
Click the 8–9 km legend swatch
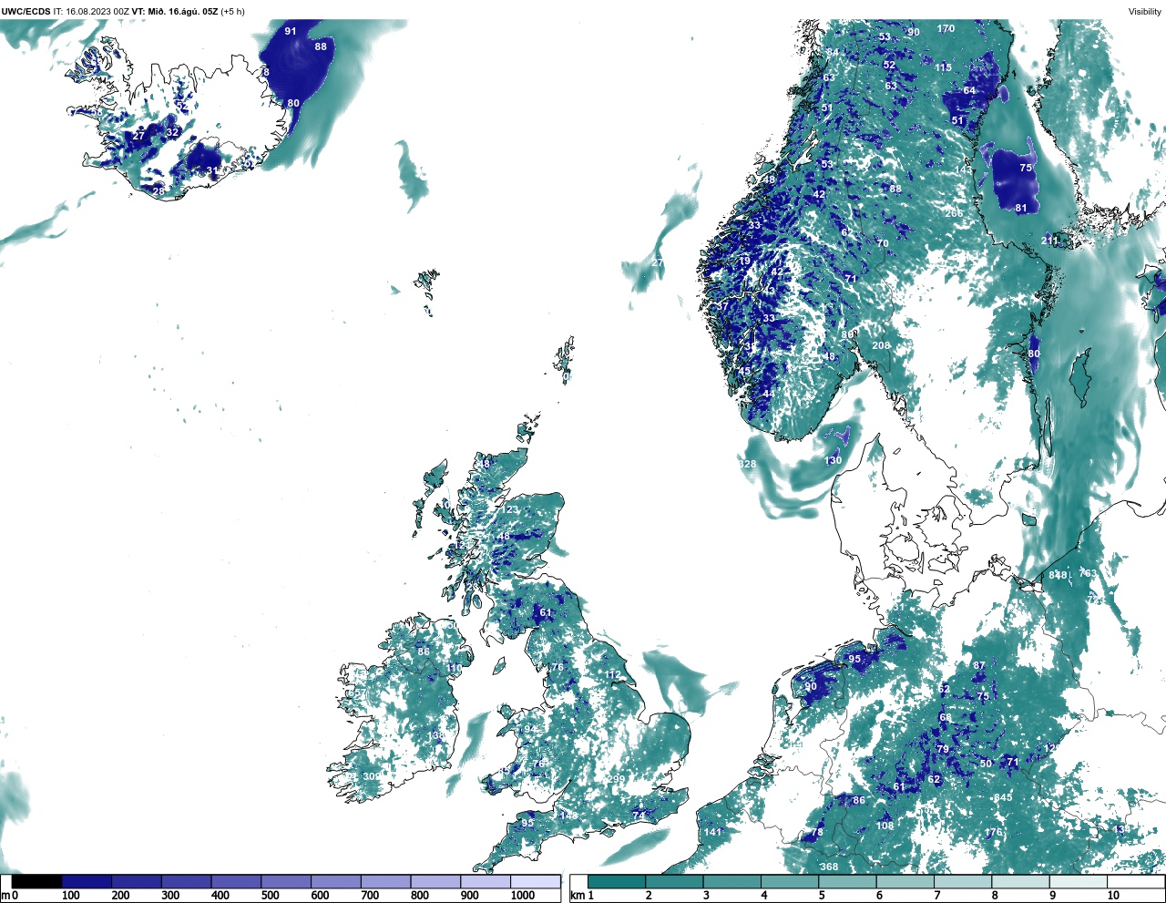pyautogui.click(x=1020, y=882)
